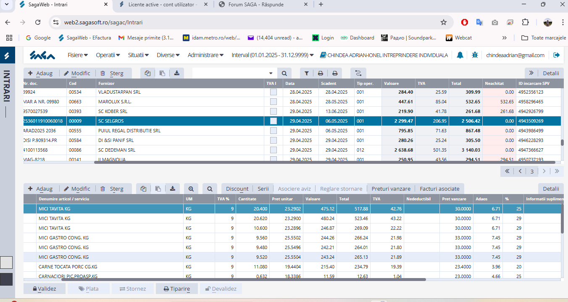The width and height of the screenshot is (568, 302).
Task: Click the lower Sterg button
Action: point(113,189)
